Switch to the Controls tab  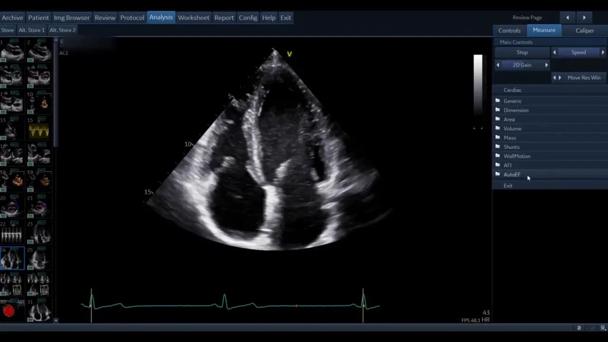point(509,30)
